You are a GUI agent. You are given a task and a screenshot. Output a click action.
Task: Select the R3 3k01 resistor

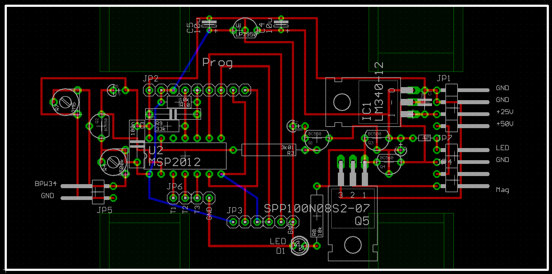[269, 150]
